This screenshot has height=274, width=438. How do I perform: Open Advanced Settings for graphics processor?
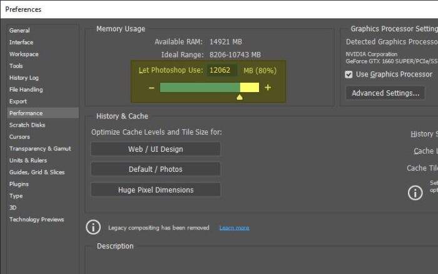pos(385,93)
